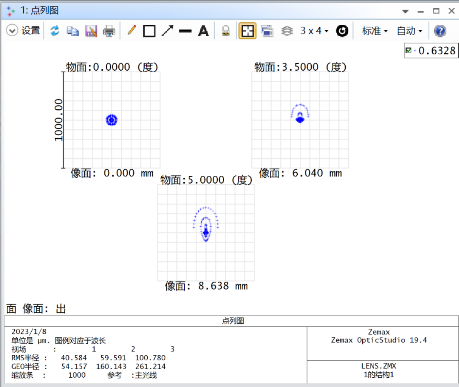Click RMS radius value 100.780
Image resolution: width=459 pixels, height=387 pixels.
click(150, 358)
